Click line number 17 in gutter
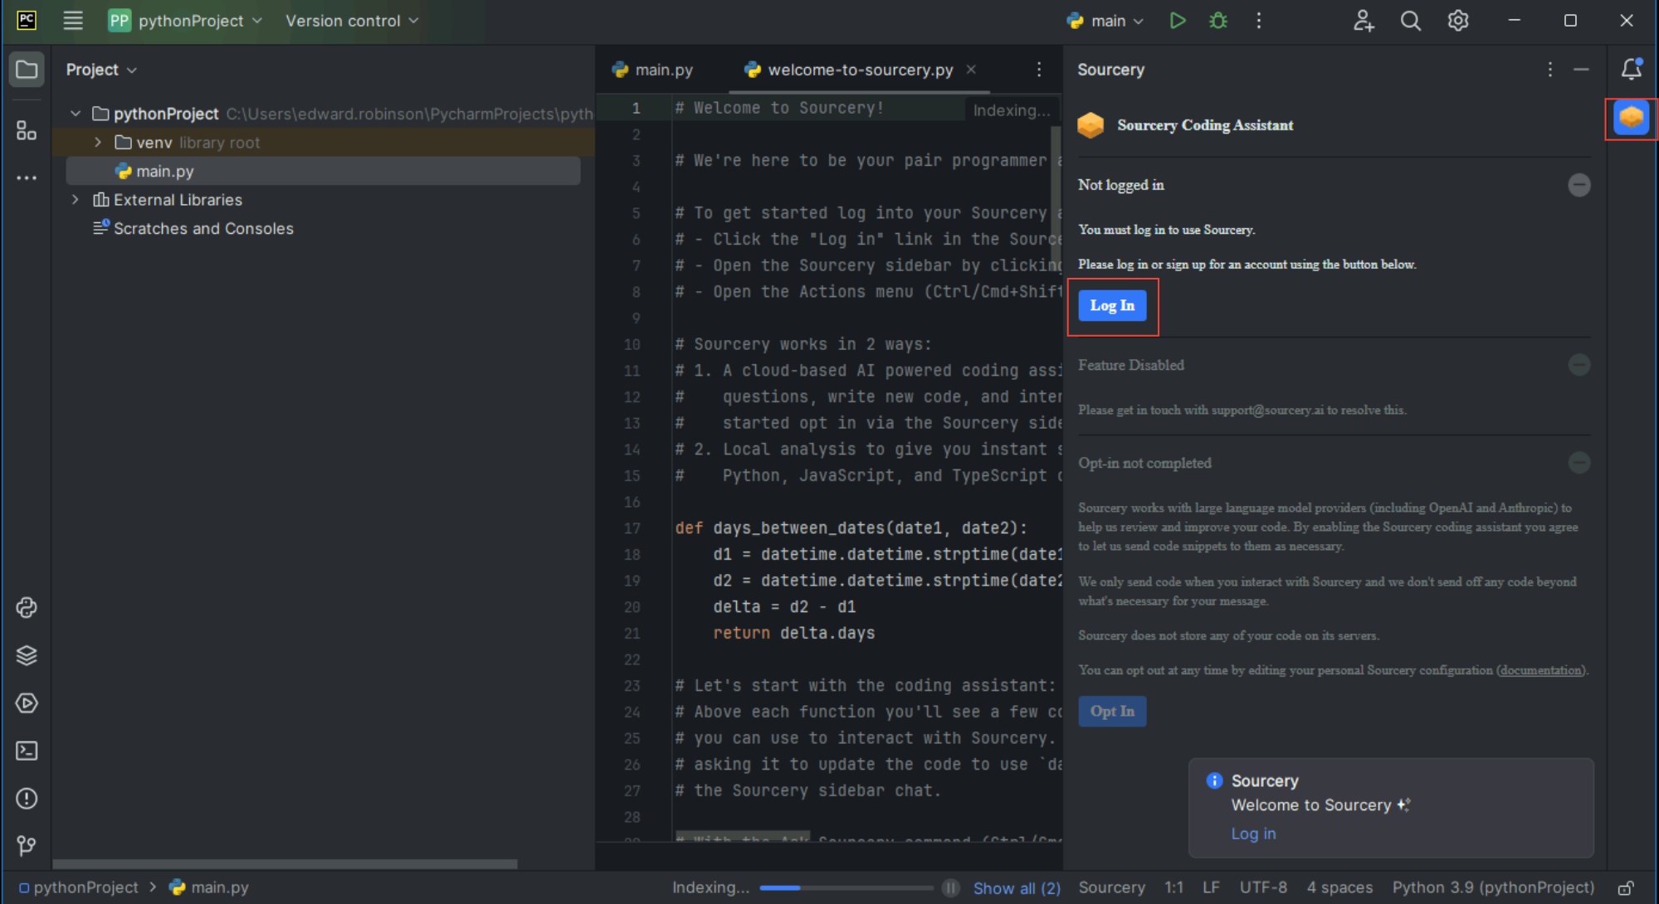The image size is (1659, 904). [632, 528]
